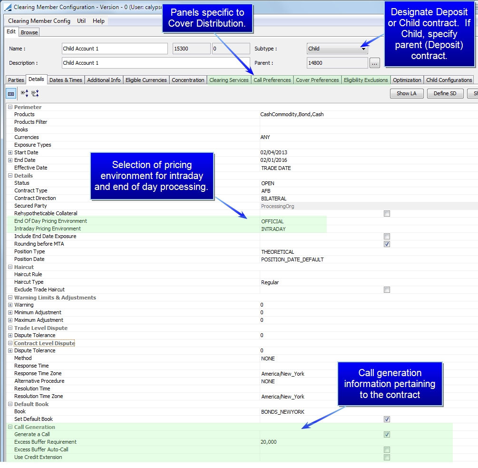Toggle the Generate a Call checkbox
The width and height of the screenshot is (478, 468).
(x=387, y=435)
